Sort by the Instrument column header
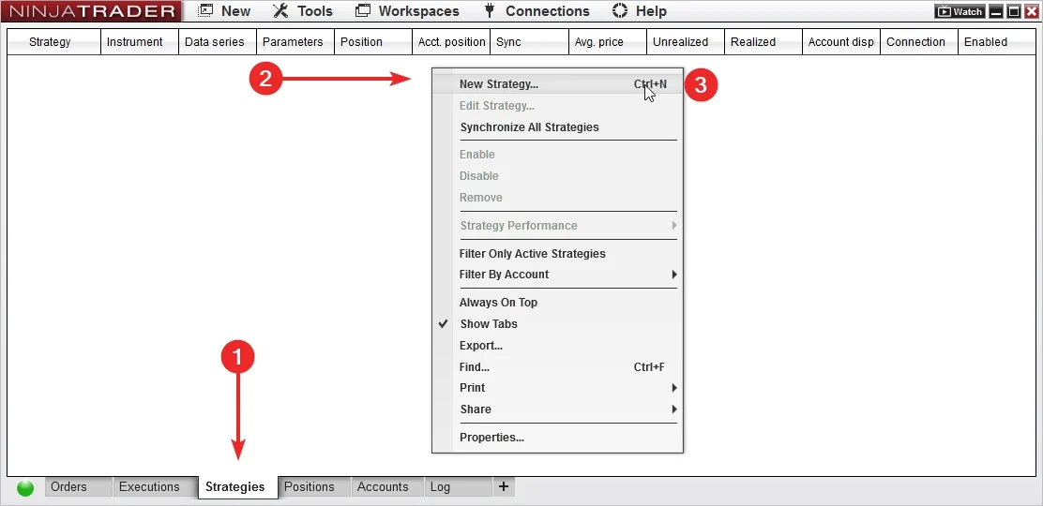The width and height of the screenshot is (1043, 506). coord(134,42)
